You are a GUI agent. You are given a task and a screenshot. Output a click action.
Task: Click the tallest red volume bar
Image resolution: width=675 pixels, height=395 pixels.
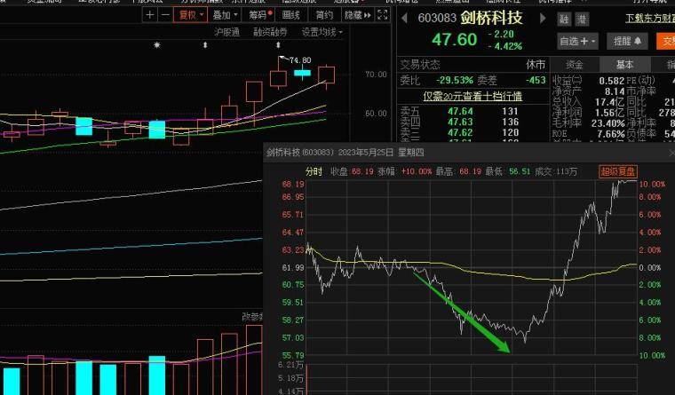254,360
